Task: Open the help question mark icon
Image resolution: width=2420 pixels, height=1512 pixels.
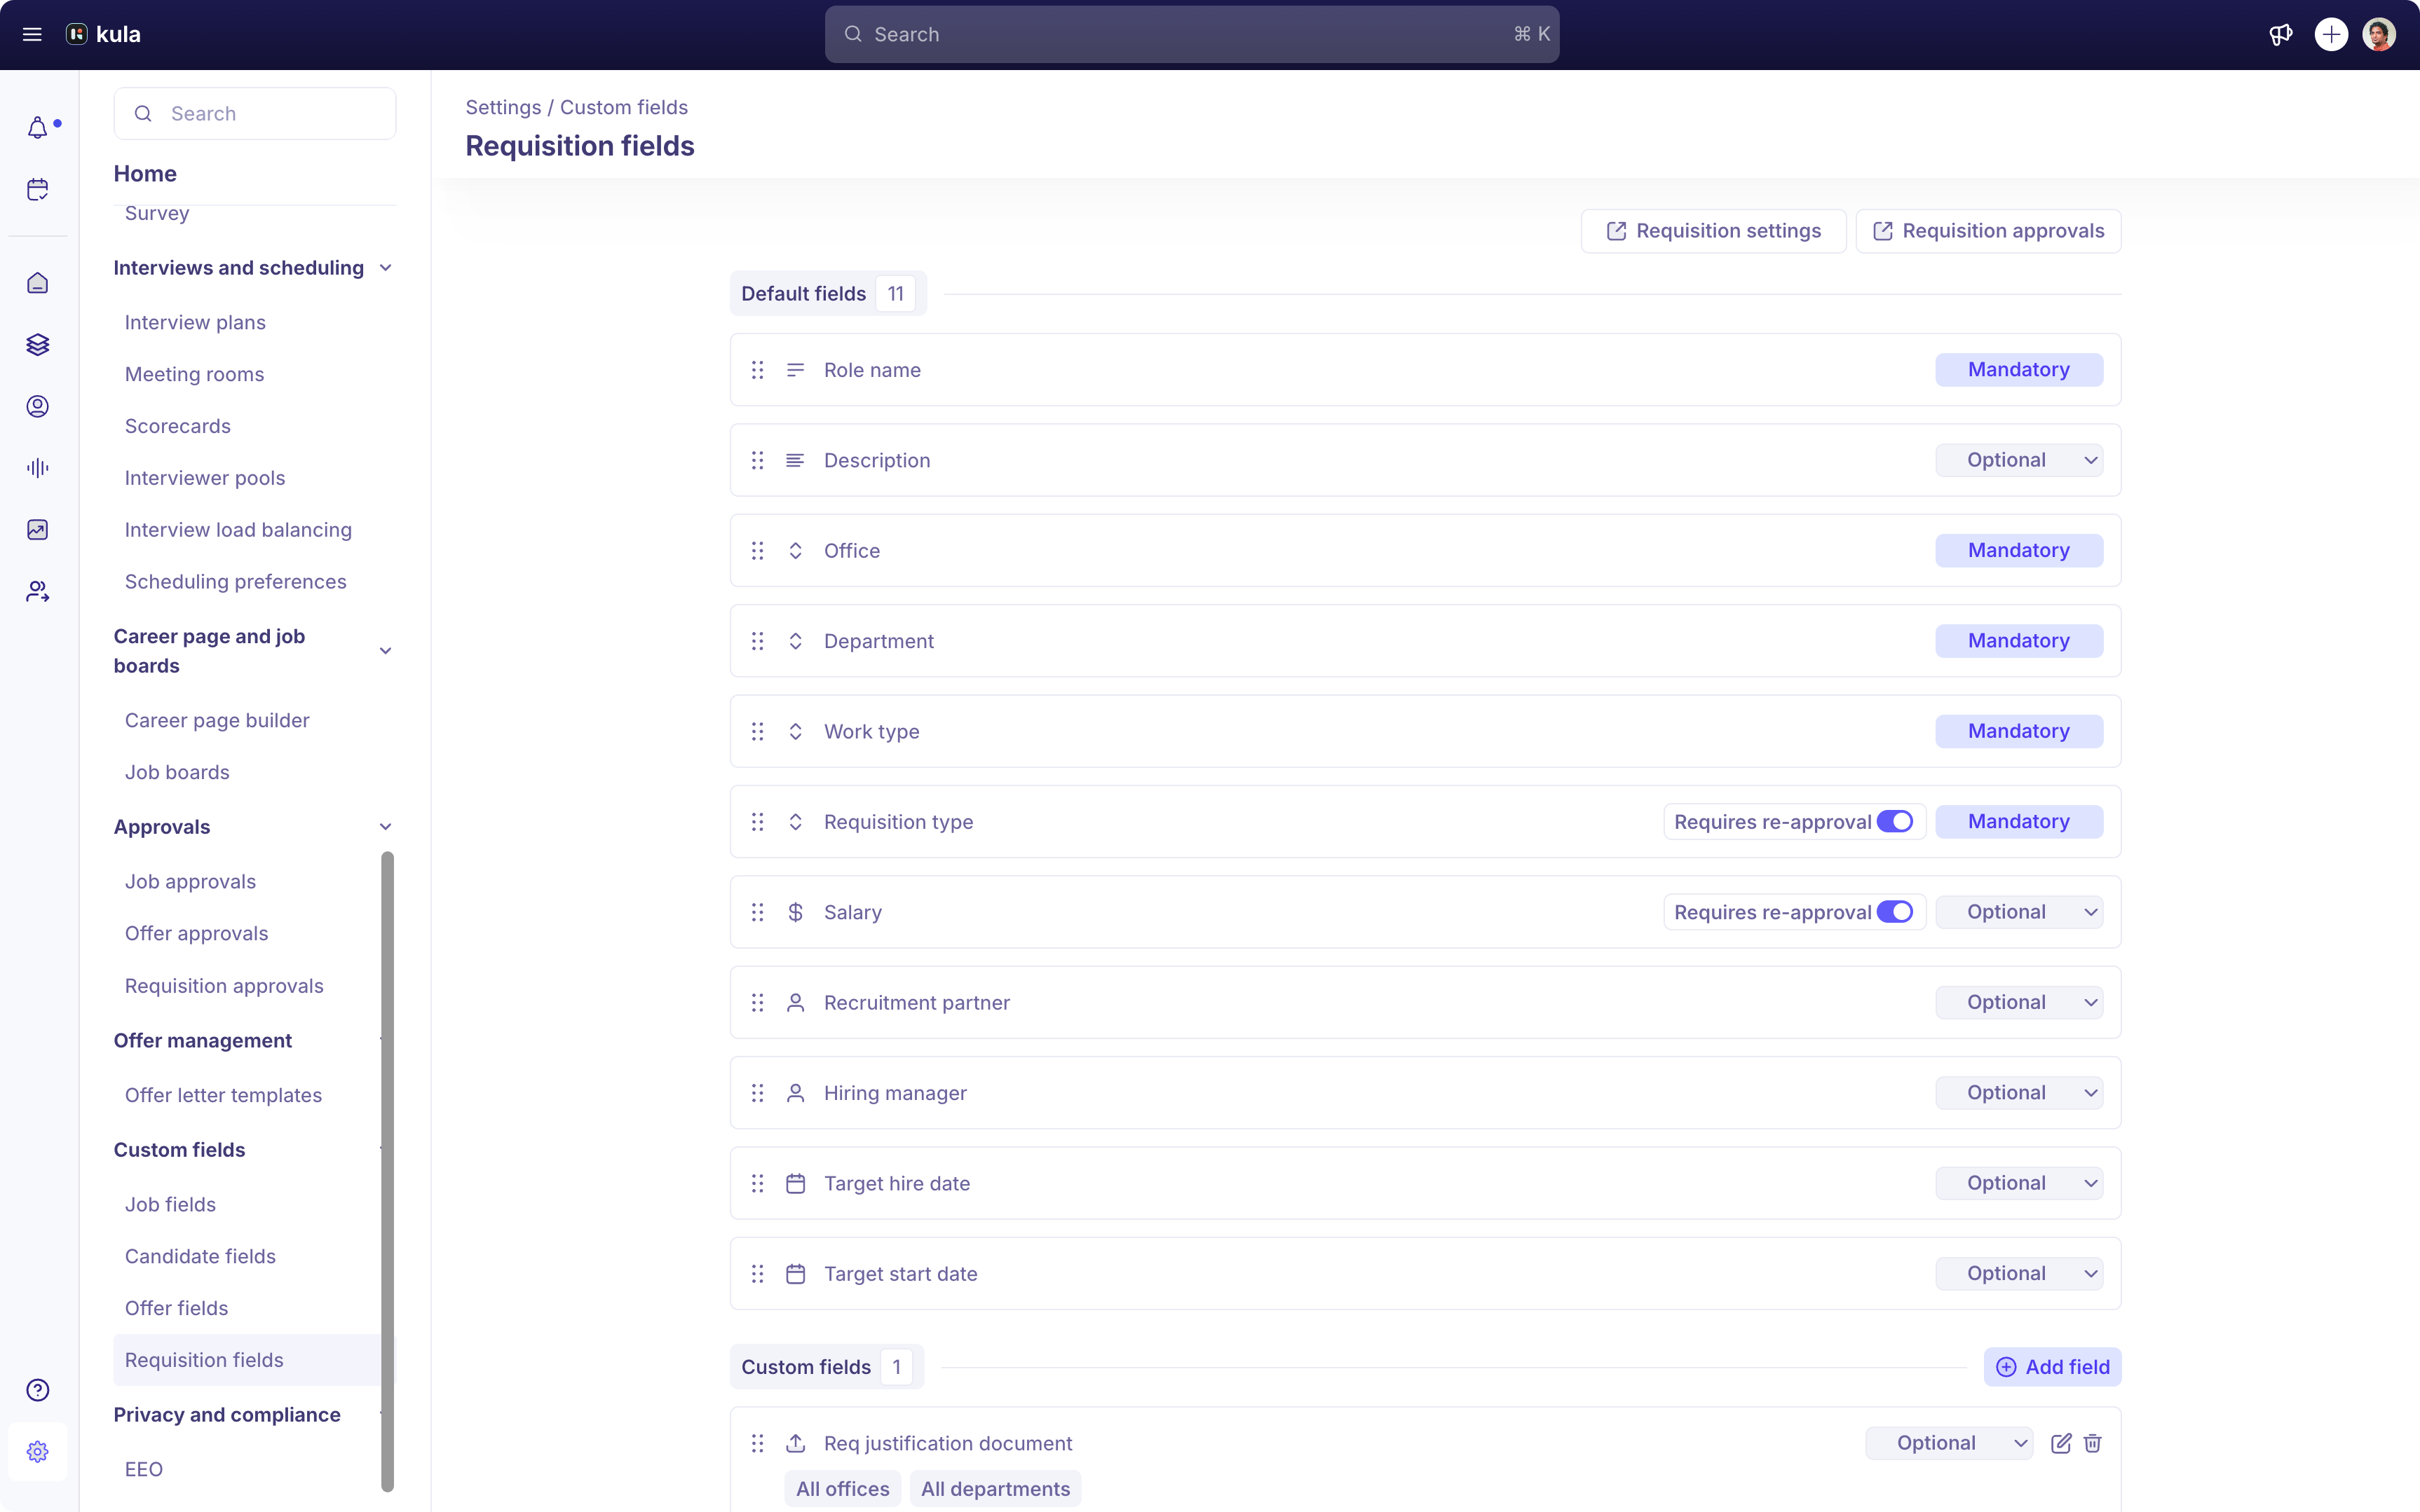Action: [x=38, y=1390]
